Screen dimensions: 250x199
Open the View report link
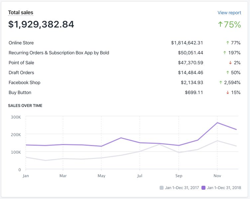point(229,13)
